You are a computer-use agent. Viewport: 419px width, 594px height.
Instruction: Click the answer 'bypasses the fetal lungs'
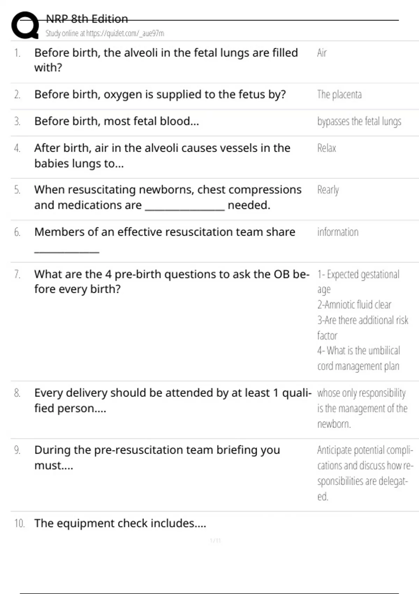tap(359, 122)
